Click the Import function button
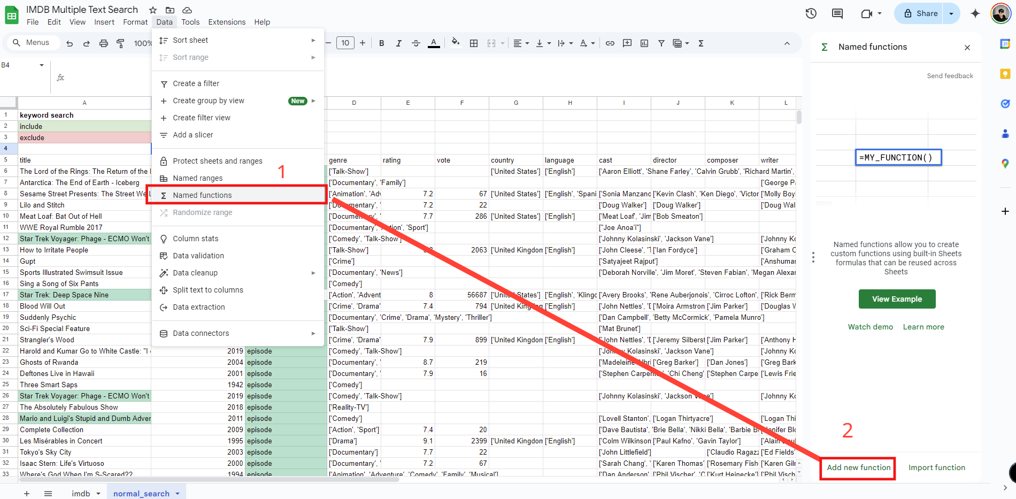 [x=937, y=467]
